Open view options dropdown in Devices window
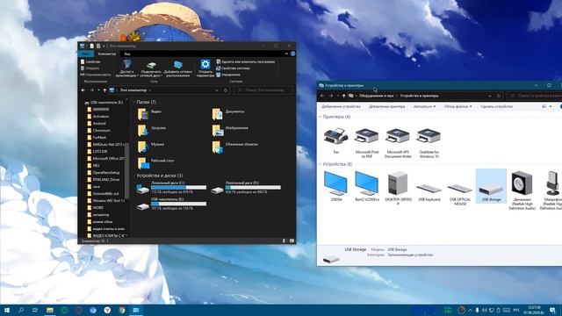Screen dimensions: 562x316 coord(551,107)
